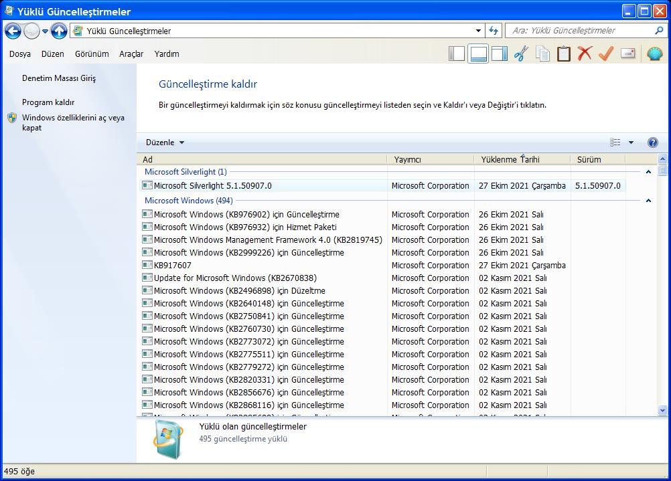
Task: Click the icon beside KB2750841 update
Action: (147, 316)
